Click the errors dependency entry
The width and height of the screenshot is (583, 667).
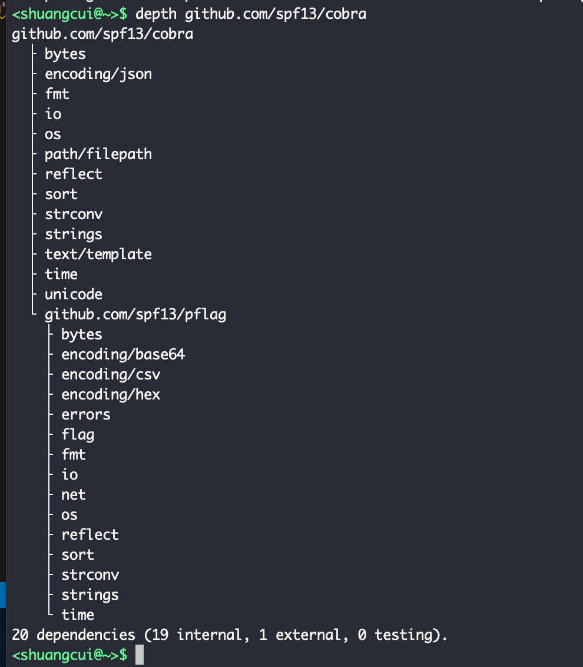click(x=85, y=415)
